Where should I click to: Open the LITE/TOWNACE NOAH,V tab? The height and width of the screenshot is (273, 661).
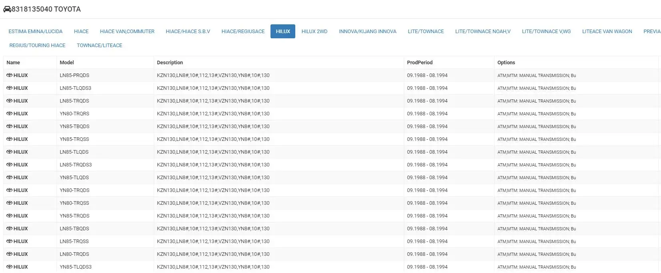click(x=483, y=31)
